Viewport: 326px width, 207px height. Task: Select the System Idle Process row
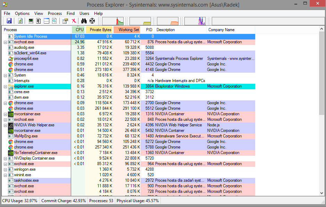[128, 36]
